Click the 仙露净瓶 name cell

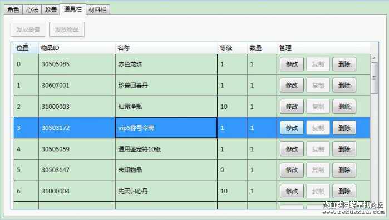click(166, 107)
